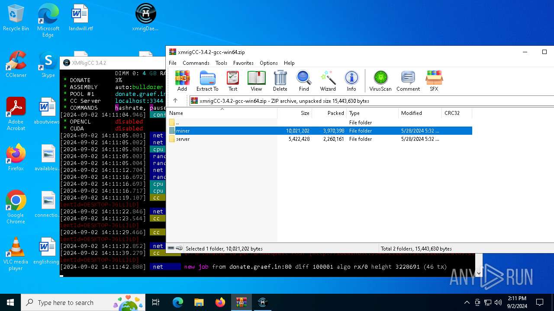Open xmrigDaemon desktop icon
554x311 pixels.
coord(145,18)
